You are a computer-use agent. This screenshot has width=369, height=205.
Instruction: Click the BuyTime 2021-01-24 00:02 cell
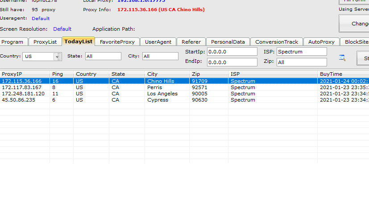(x=344, y=81)
